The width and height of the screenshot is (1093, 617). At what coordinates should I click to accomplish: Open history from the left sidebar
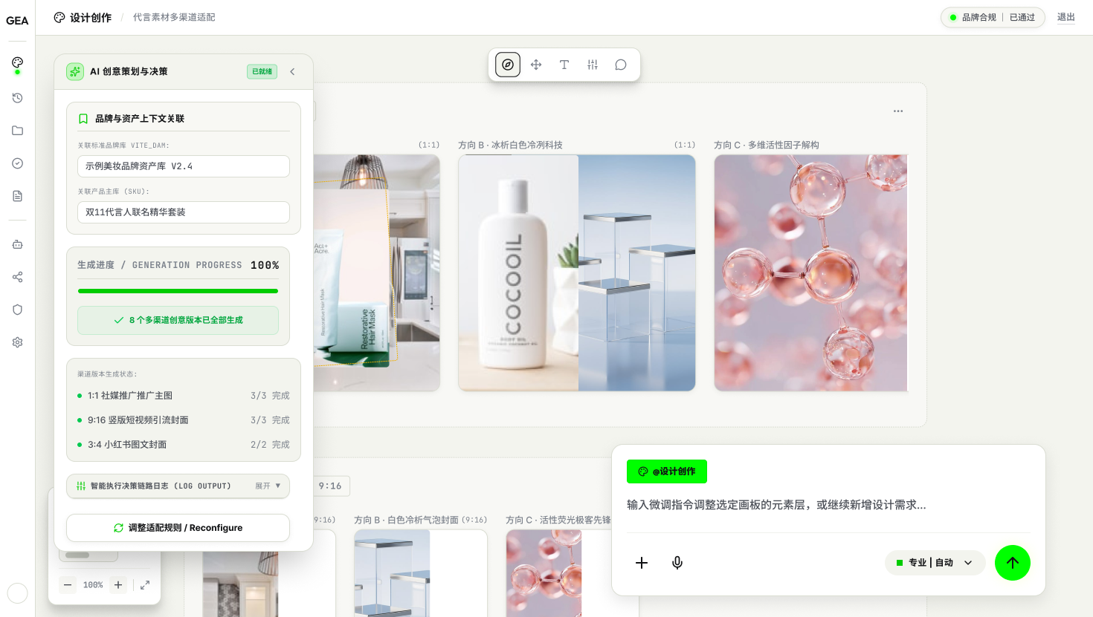coord(18,98)
